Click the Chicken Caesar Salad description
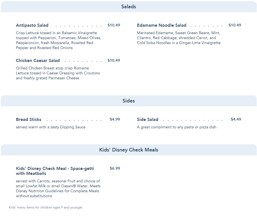 (x=58, y=73)
